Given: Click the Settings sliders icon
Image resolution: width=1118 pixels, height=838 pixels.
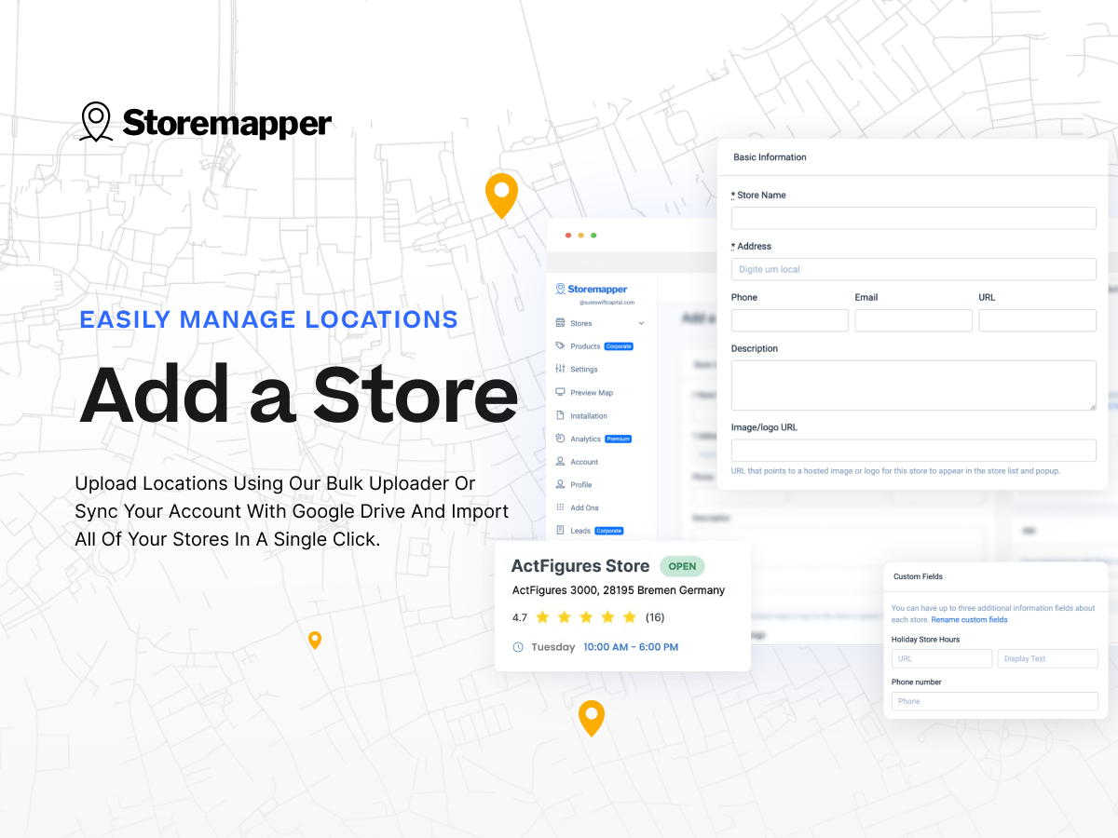Looking at the screenshot, I should [560, 369].
